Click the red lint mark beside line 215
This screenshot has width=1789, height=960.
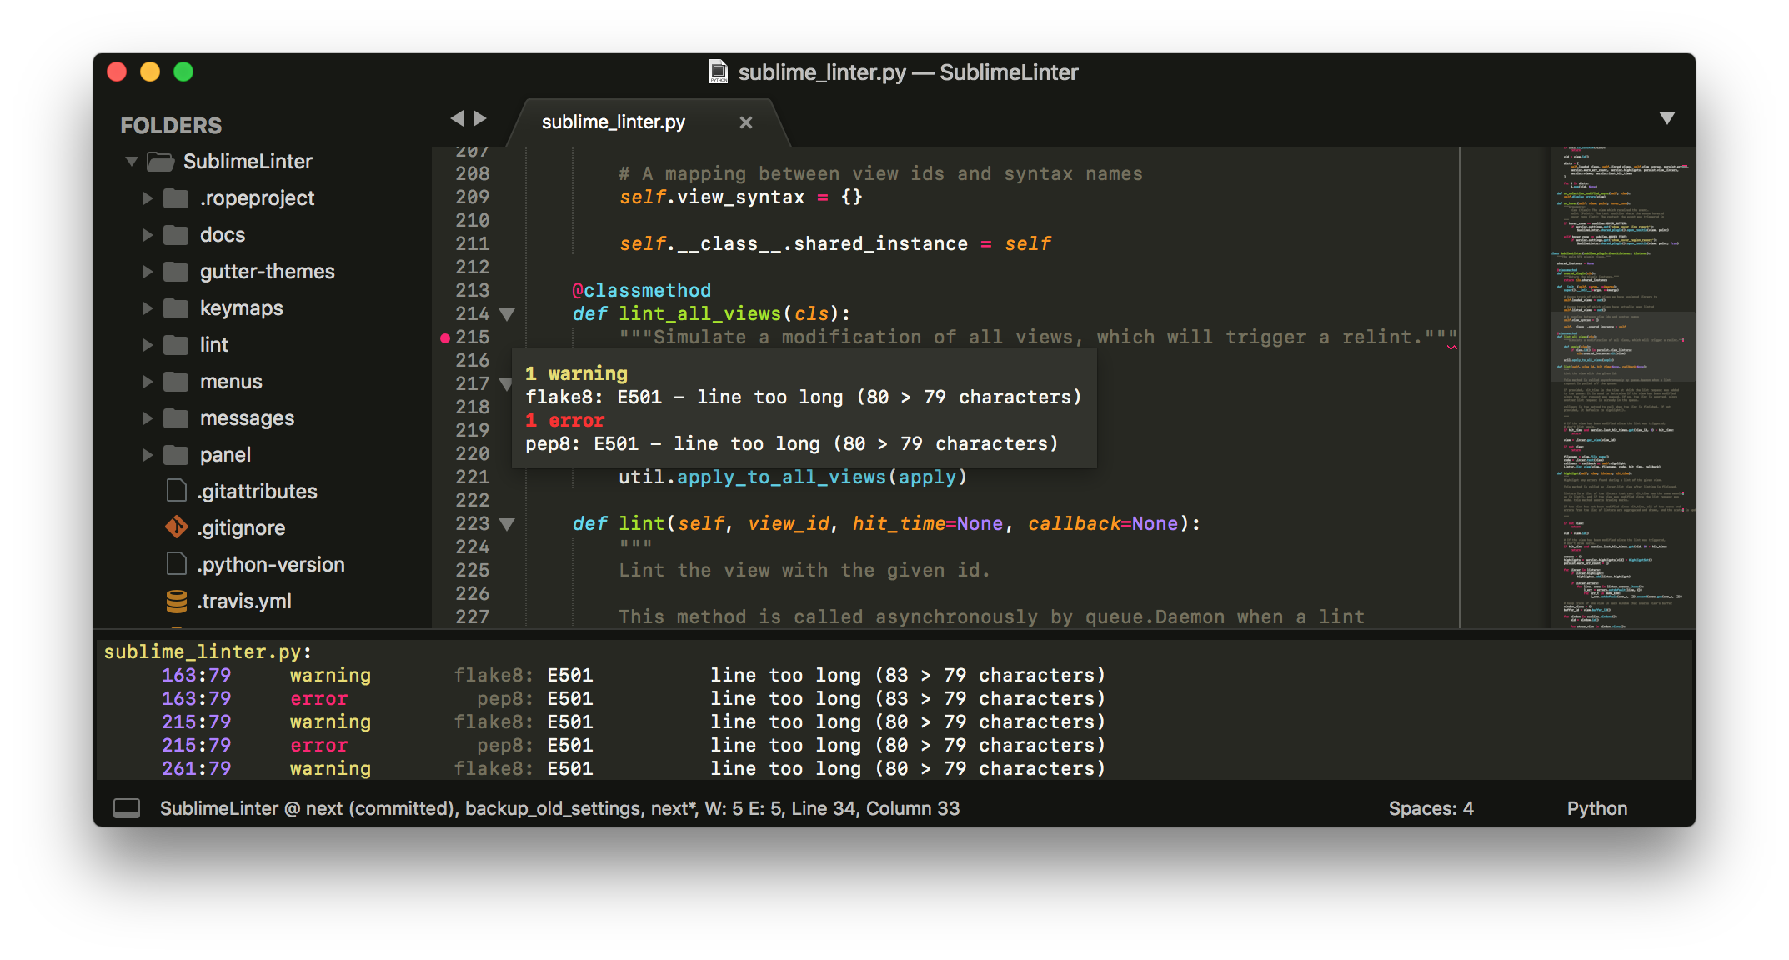click(x=444, y=337)
